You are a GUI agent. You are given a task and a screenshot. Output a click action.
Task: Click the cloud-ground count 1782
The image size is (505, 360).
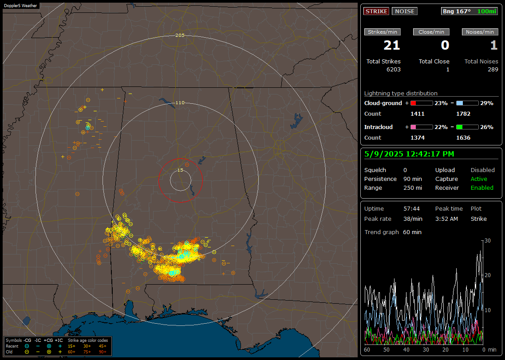[x=463, y=114]
